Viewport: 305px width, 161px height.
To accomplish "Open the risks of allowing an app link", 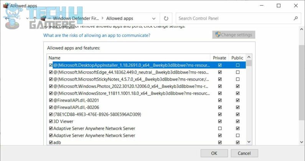I will tap(97, 35).
